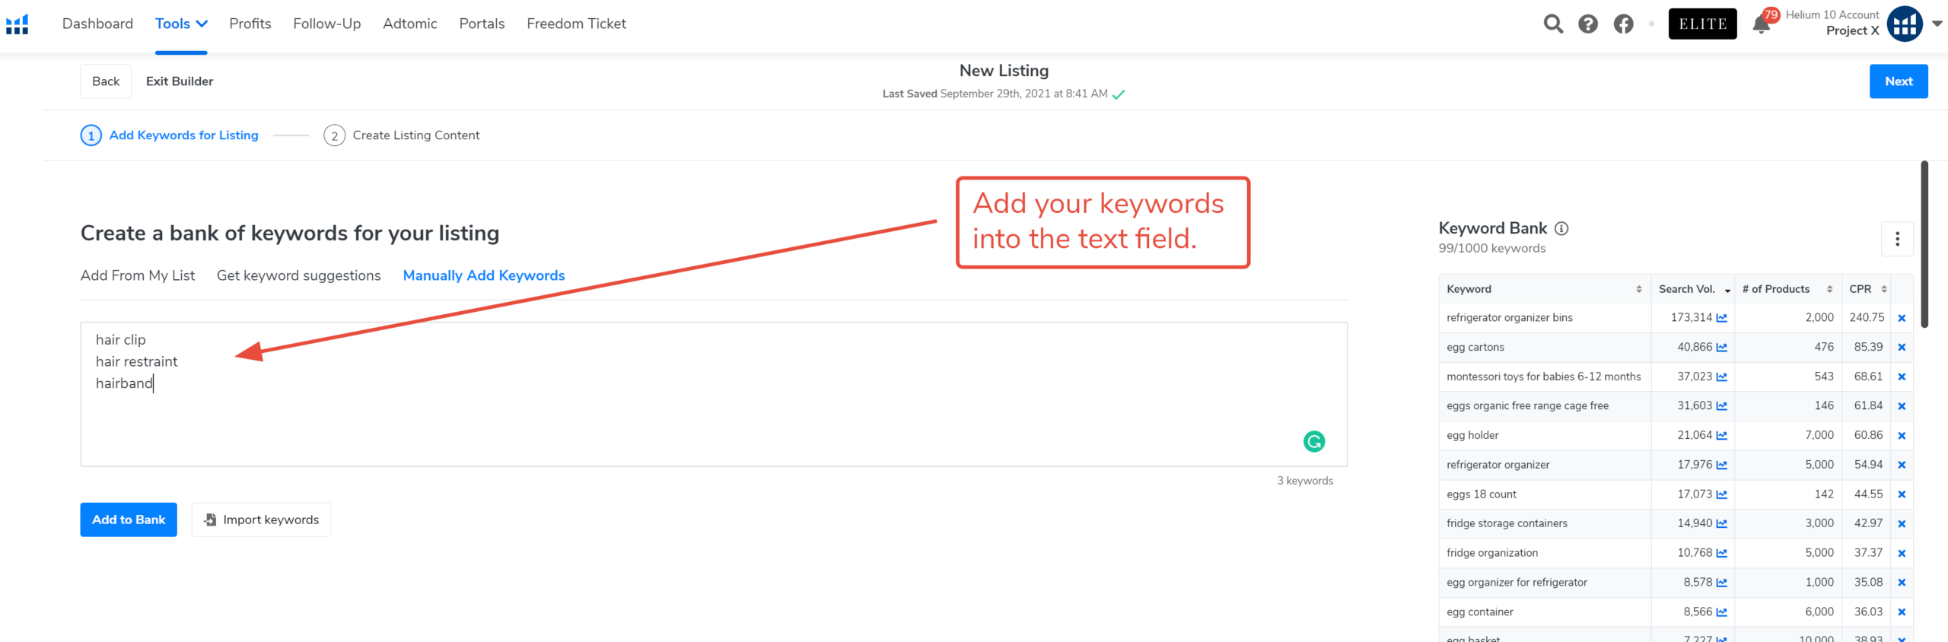Expand the Helium 10 account dropdown arrow
1948x642 pixels.
1937,24
